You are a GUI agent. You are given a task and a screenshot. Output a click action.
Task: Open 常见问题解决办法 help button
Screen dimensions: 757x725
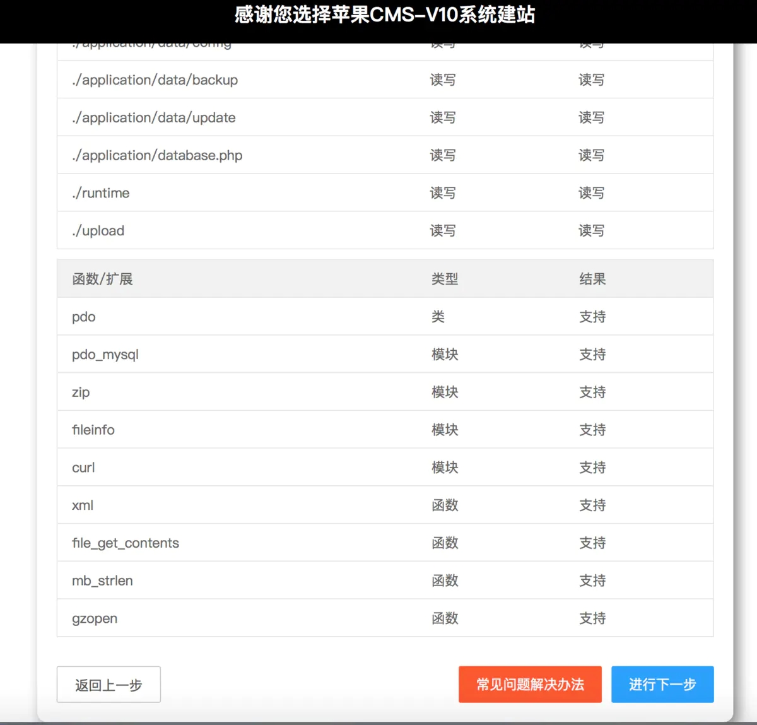click(x=530, y=685)
